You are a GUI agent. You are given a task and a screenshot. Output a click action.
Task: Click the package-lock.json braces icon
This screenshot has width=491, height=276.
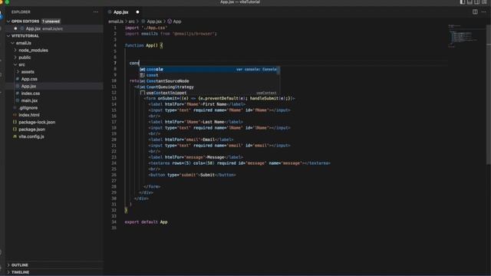pos(15,122)
